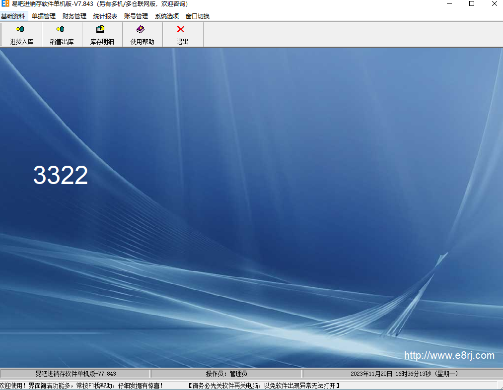Click the 请务必先关软件再关电脑 warning text
The height and width of the screenshot is (390, 503).
(264, 386)
